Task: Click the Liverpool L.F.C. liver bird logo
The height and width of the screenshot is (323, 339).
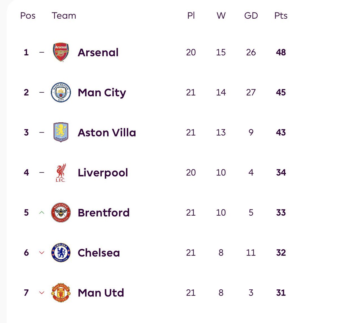Action: pos(61,172)
